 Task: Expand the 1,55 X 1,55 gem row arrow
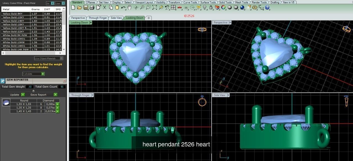coord(58,104)
